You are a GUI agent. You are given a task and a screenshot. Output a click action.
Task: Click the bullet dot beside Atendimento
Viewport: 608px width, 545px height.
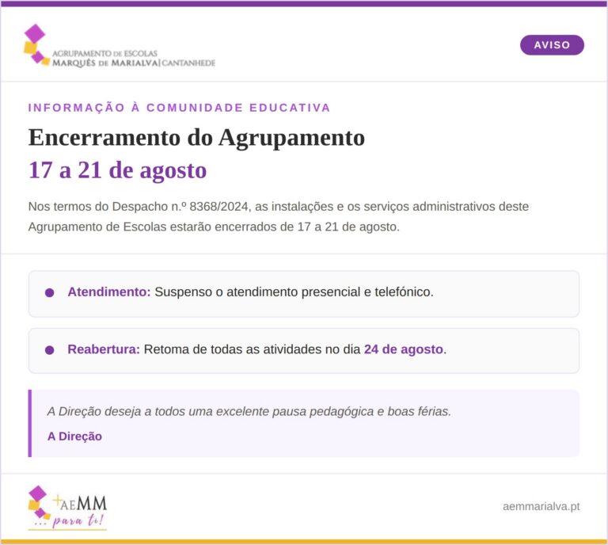[x=50, y=292]
